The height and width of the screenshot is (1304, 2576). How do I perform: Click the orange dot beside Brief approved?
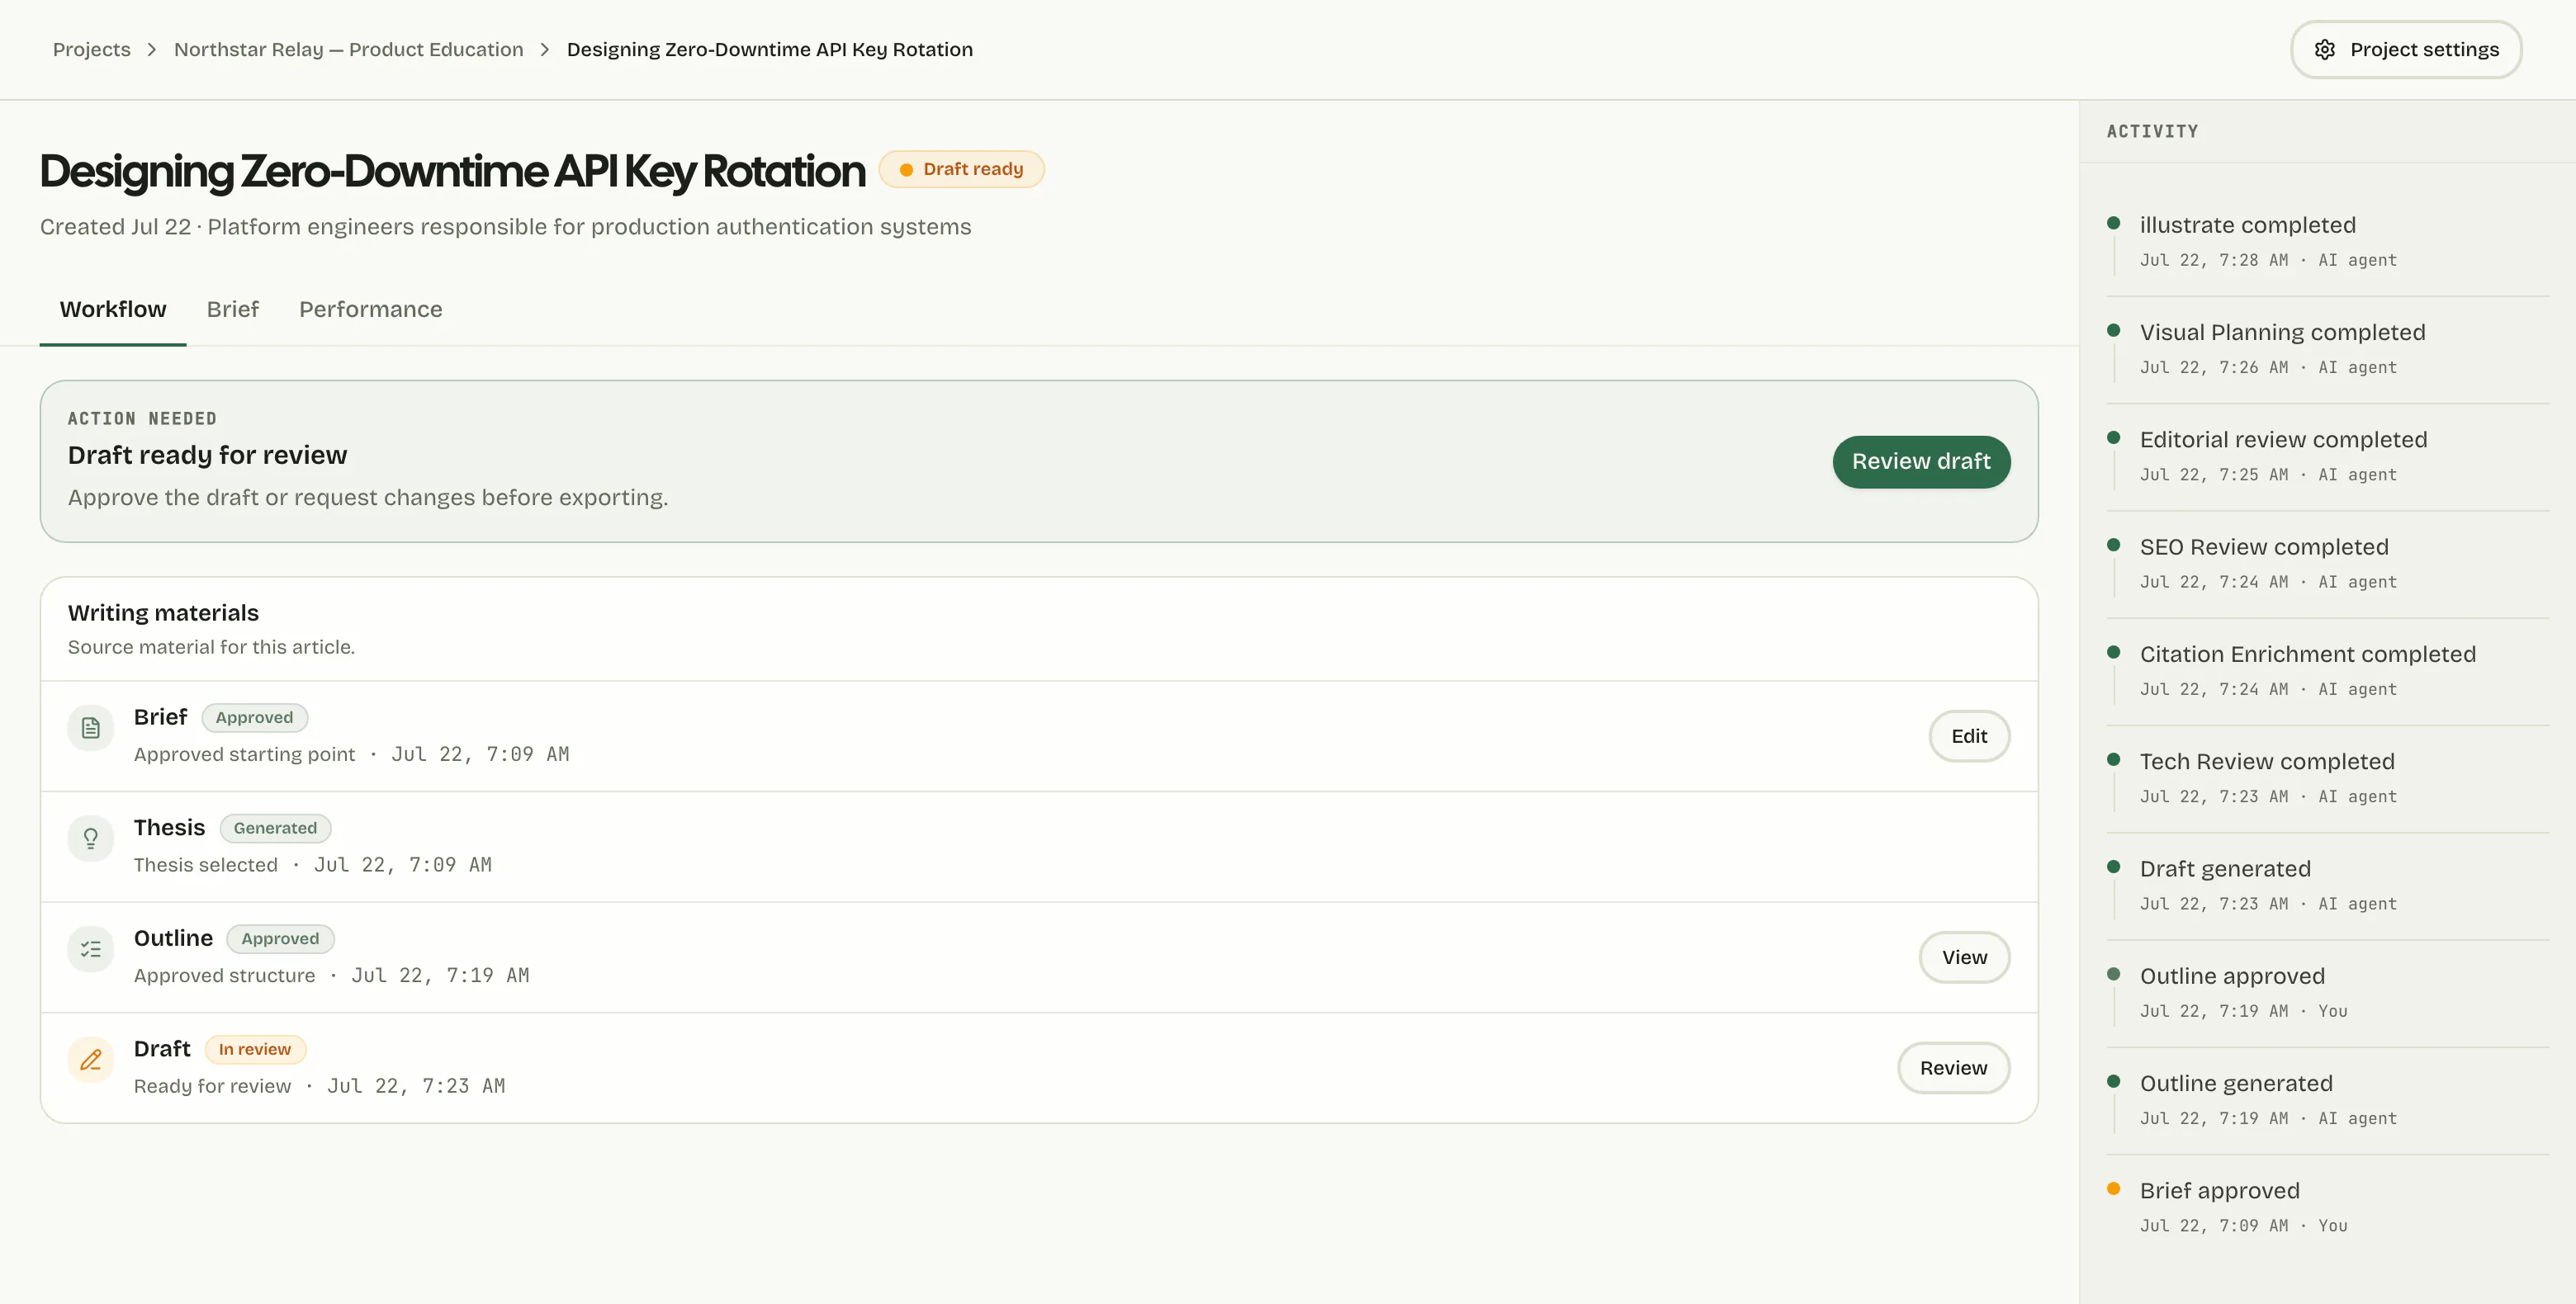tap(2113, 1188)
